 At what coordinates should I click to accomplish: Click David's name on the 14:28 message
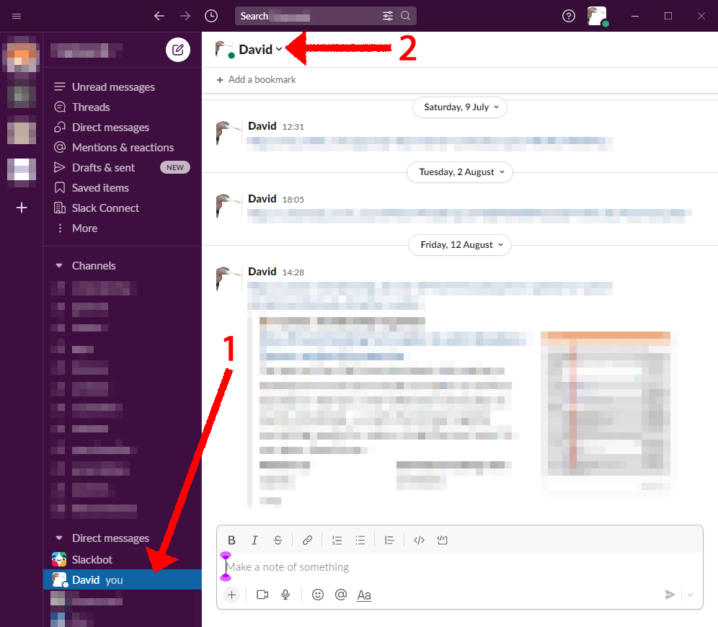point(262,272)
